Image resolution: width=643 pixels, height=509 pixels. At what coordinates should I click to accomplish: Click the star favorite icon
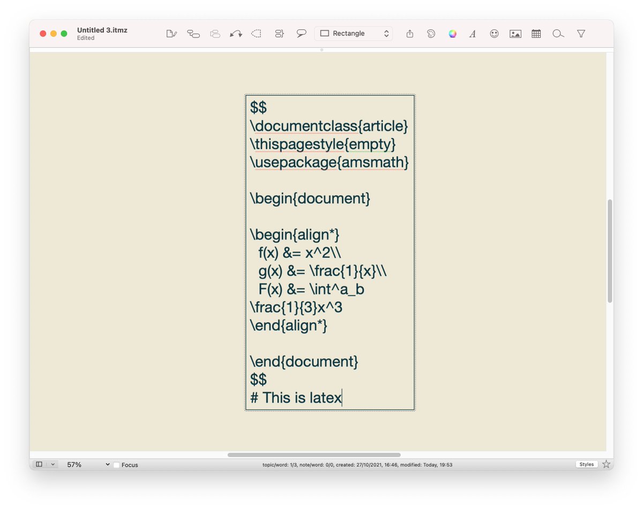coord(606,464)
